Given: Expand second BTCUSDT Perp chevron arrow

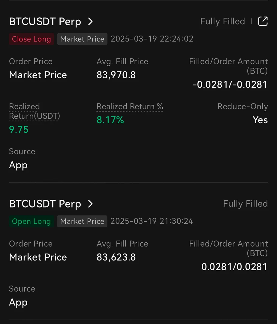Looking at the screenshot, I should [x=90, y=204].
